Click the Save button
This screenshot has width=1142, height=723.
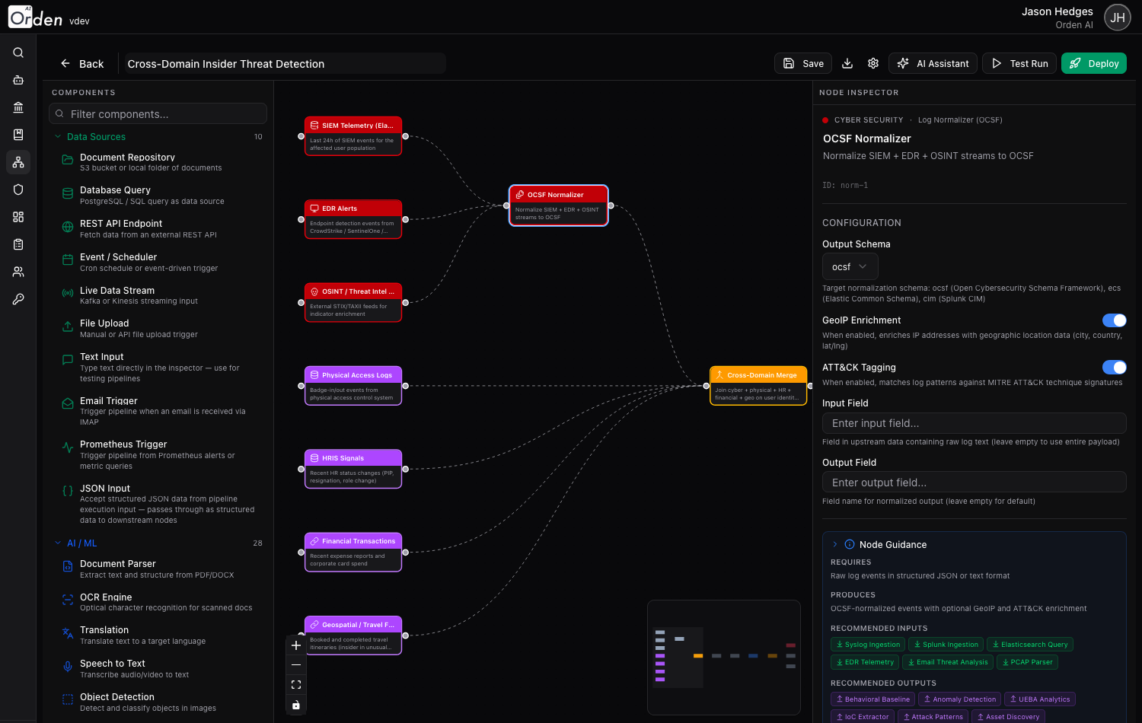click(803, 63)
